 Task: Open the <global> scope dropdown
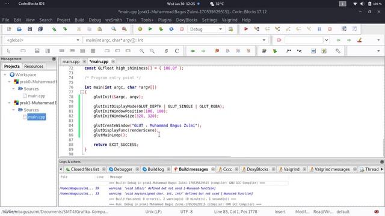point(78,40)
